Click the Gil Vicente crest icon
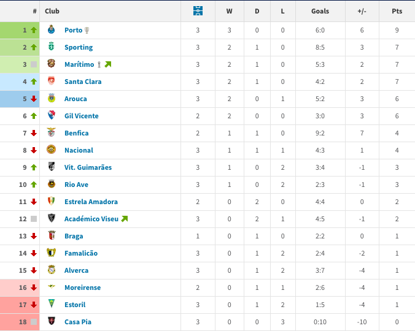The width and height of the screenshot is (415, 331). click(x=52, y=115)
